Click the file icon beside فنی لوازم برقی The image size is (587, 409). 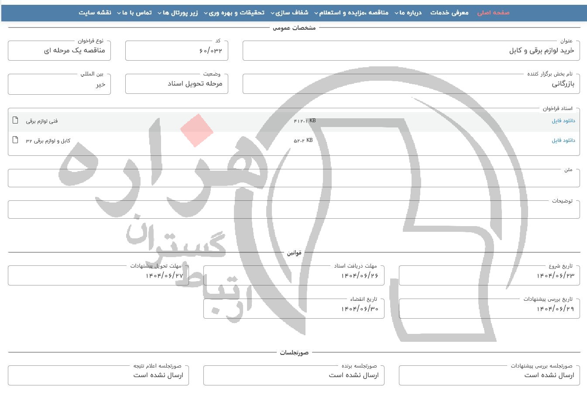pyautogui.click(x=15, y=120)
